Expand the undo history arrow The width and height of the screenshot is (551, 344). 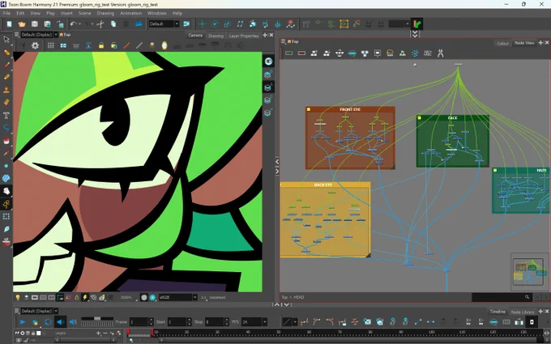79,23
